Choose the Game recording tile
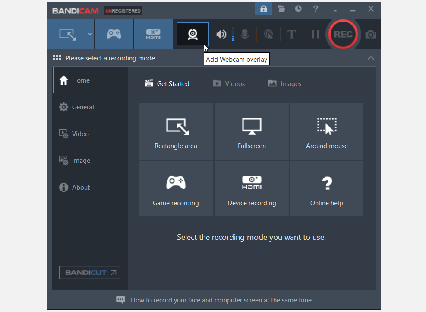This screenshot has width=426, height=312. click(x=176, y=189)
